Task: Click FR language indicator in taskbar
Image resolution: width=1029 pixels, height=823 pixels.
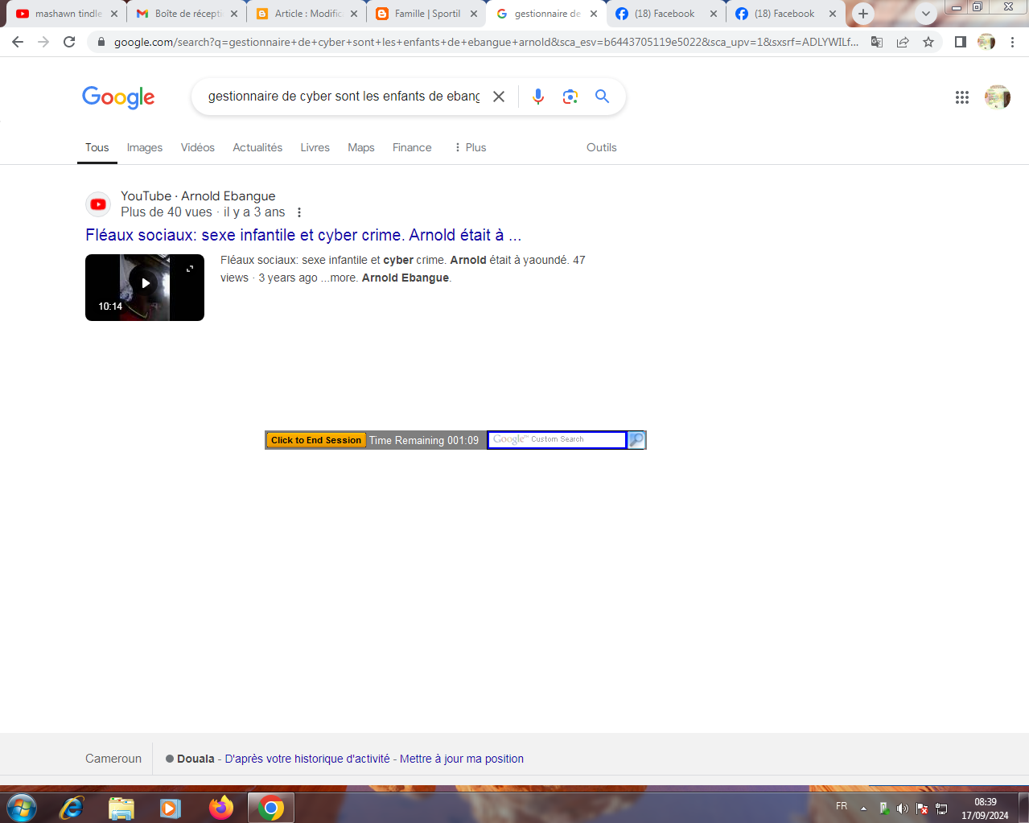Action: (x=842, y=806)
